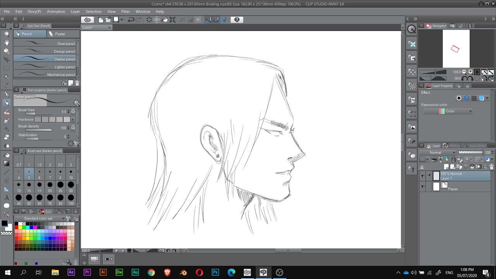Viewport: 496px width, 279px height.
Task: Select the Eyedropper tool
Action: point(7,85)
